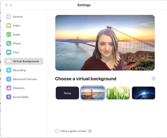Select the Golden Gate Bridge background
Screen dimensions: 167x138
(x=93, y=93)
